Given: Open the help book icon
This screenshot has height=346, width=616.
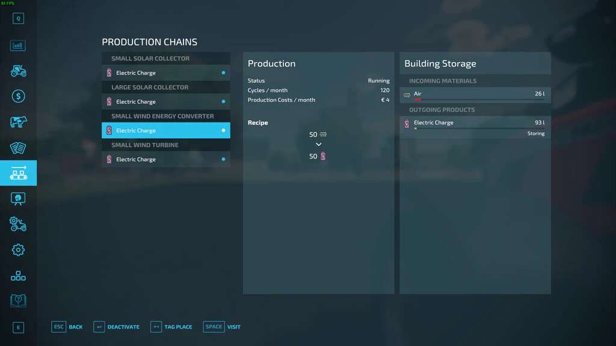Looking at the screenshot, I should 18,300.
